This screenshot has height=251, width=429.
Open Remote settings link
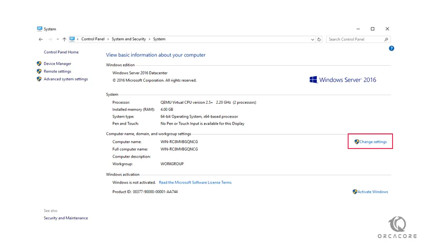coord(57,71)
